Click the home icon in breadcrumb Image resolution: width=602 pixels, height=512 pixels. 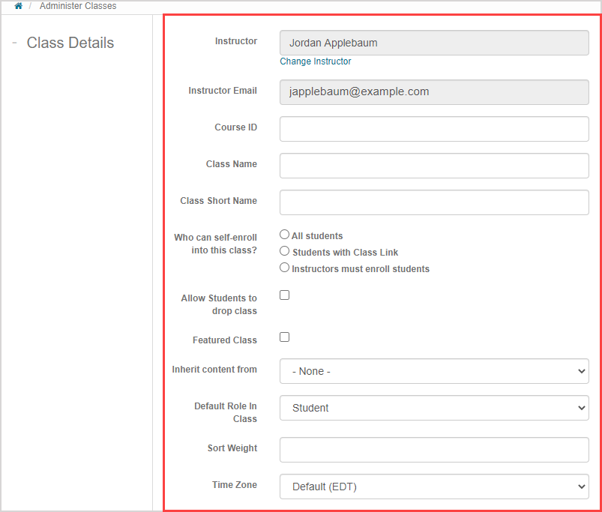tap(18, 6)
